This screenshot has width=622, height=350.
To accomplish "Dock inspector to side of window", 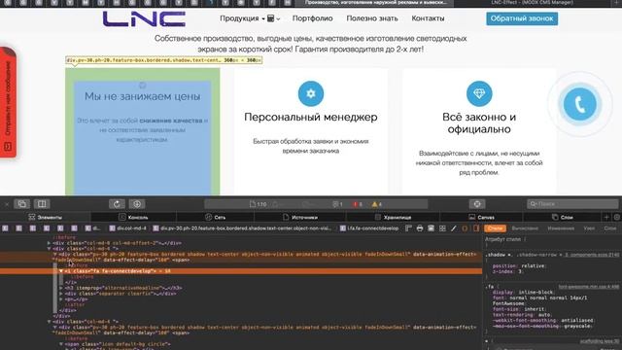I will (x=42, y=204).
